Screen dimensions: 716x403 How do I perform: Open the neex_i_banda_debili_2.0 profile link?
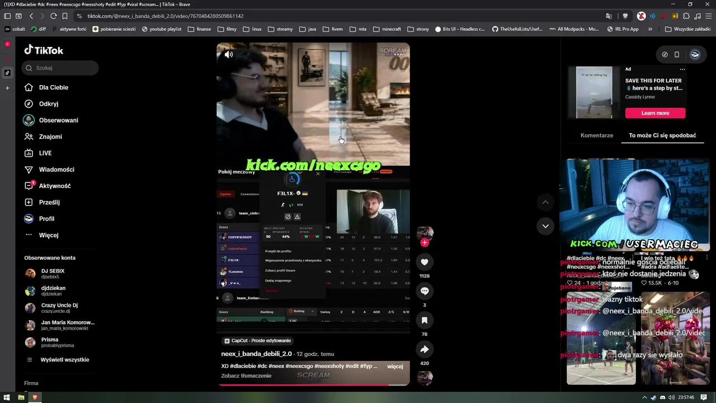tap(256, 354)
